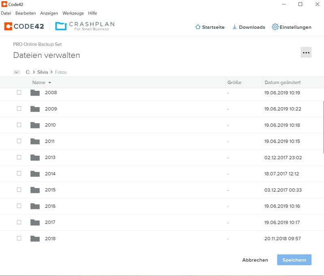The height and width of the screenshot is (276, 324).
Task: Click the Startseite home icon
Action: click(198, 27)
